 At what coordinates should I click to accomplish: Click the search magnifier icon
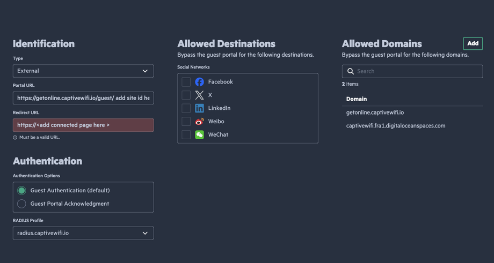tap(351, 71)
